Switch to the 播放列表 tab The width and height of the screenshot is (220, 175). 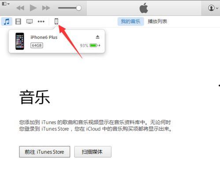(x=157, y=22)
